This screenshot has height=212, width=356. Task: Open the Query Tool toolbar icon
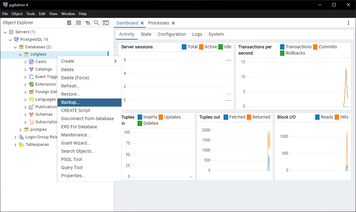point(69,23)
